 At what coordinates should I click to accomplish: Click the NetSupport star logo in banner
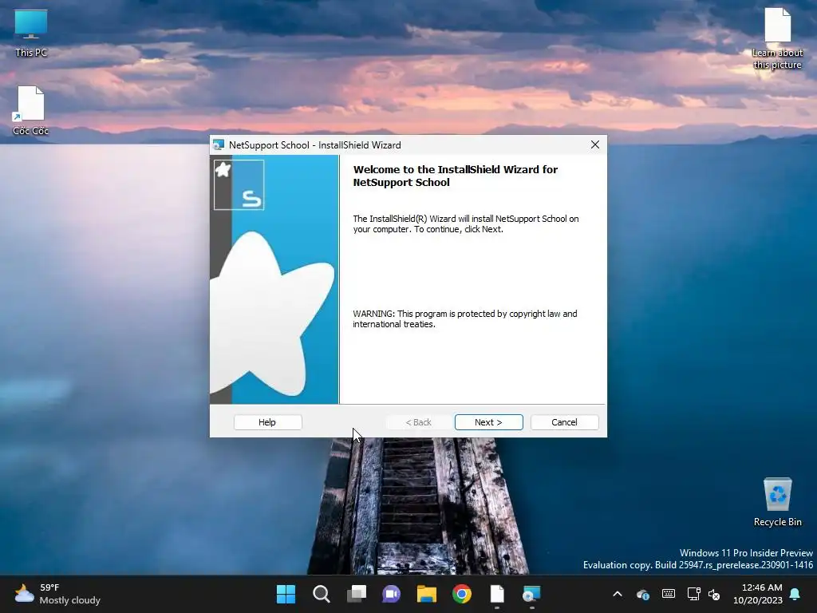pos(239,185)
